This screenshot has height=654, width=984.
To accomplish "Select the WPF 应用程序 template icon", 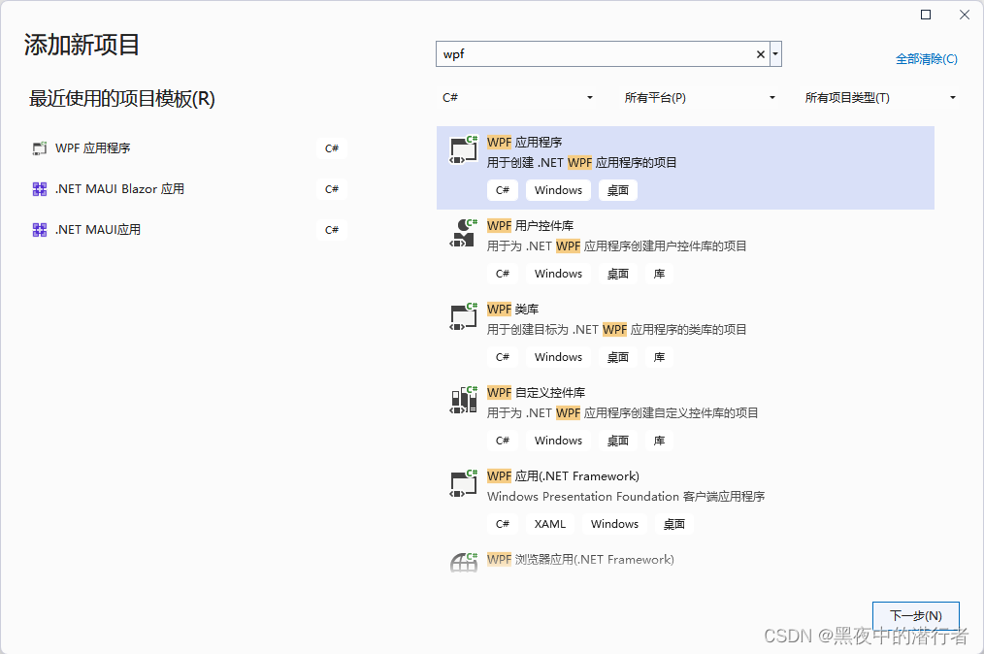I will click(x=463, y=147).
